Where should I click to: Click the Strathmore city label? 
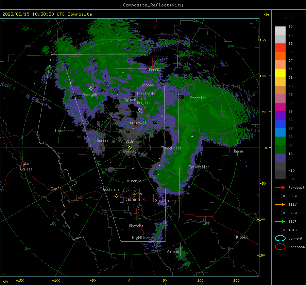pos(165,201)
